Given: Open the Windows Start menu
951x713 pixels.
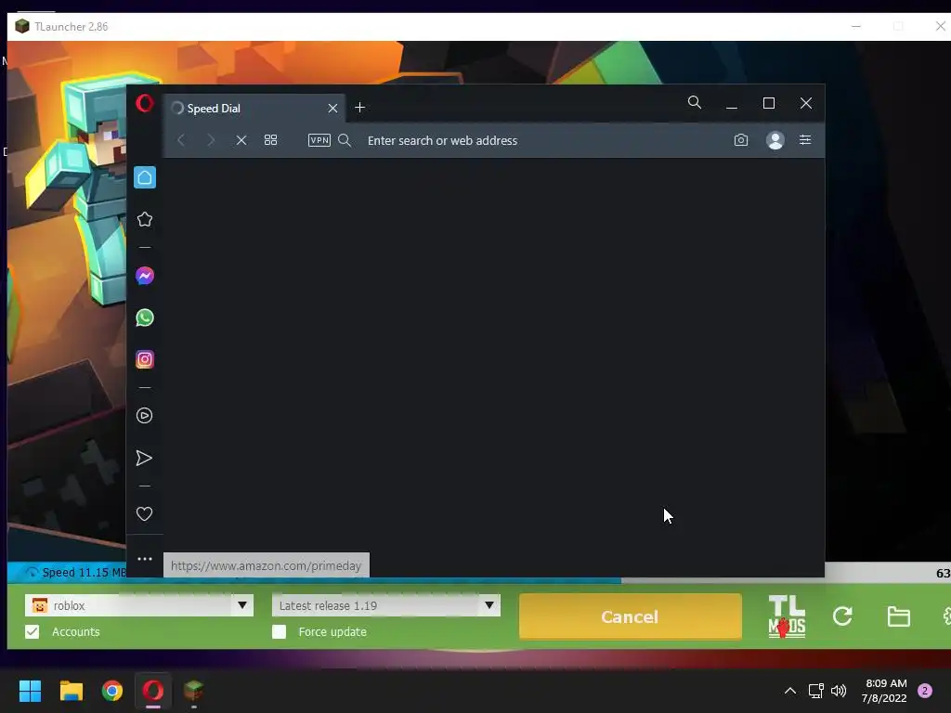Looking at the screenshot, I should [30, 691].
